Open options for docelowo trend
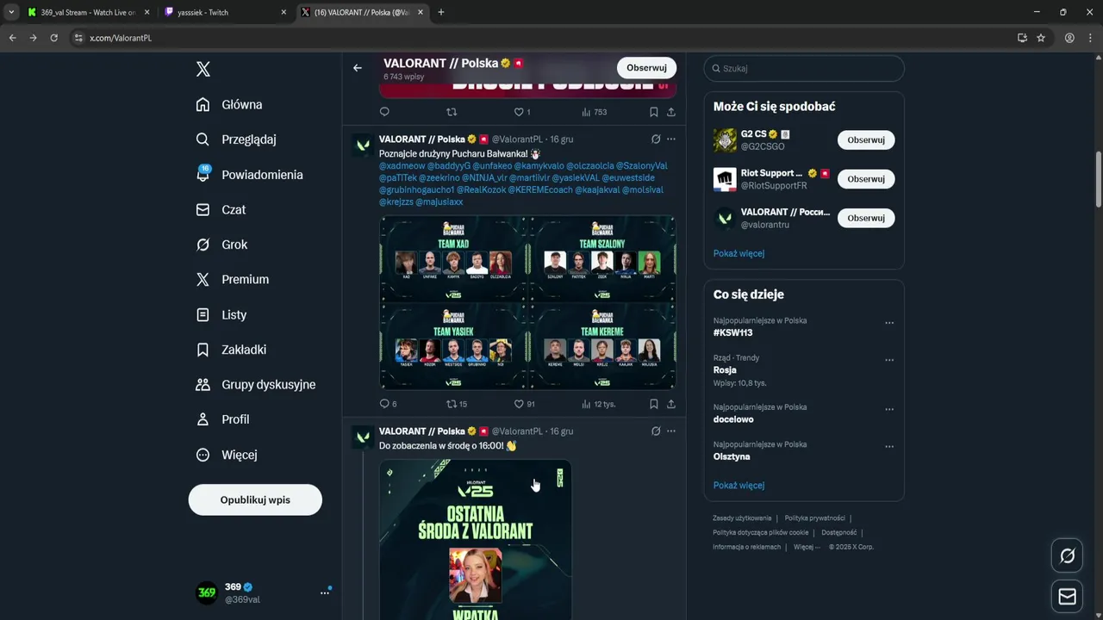 click(889, 409)
